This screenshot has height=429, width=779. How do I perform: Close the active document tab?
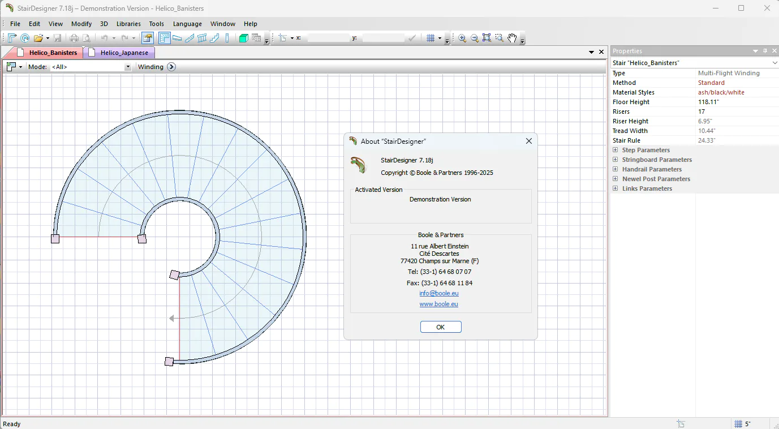(601, 52)
